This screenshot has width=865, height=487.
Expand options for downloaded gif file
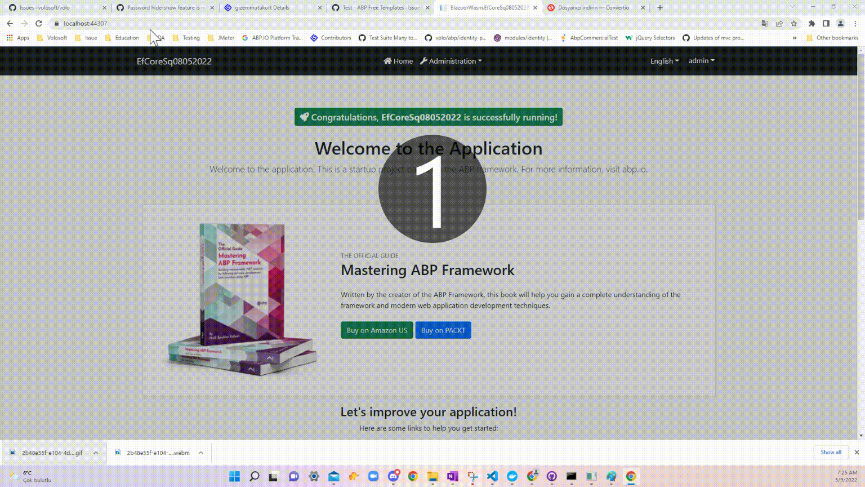[x=96, y=453]
